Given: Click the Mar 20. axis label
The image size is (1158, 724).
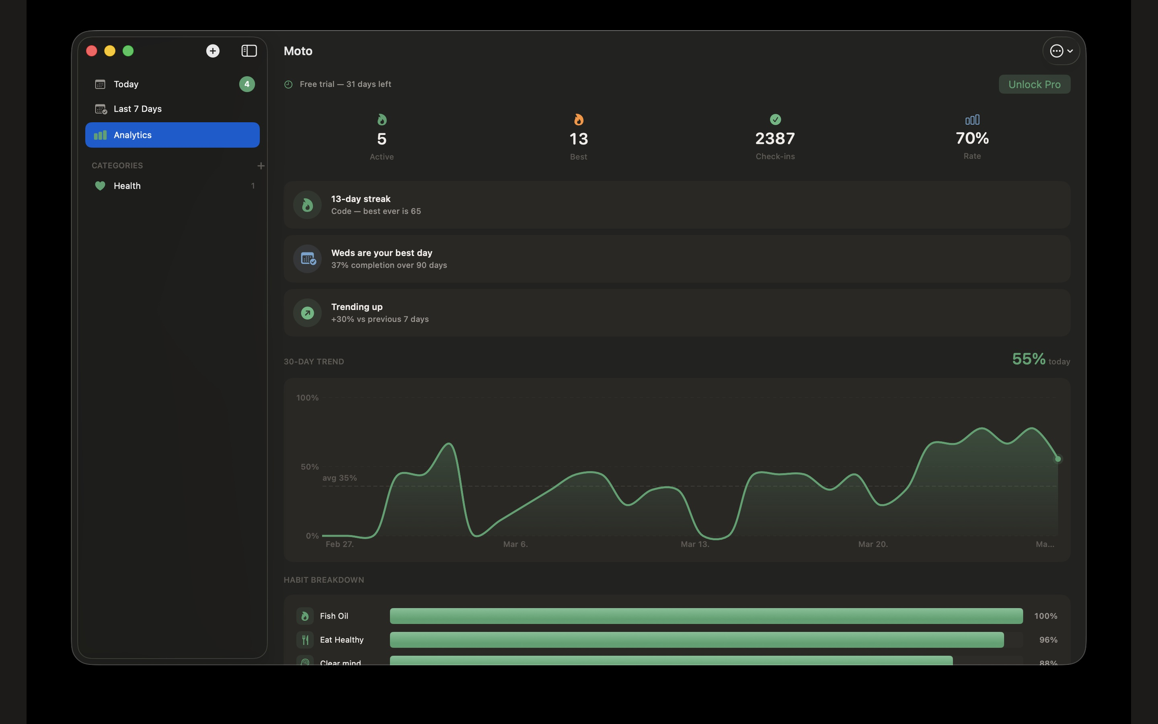Looking at the screenshot, I should (873, 544).
